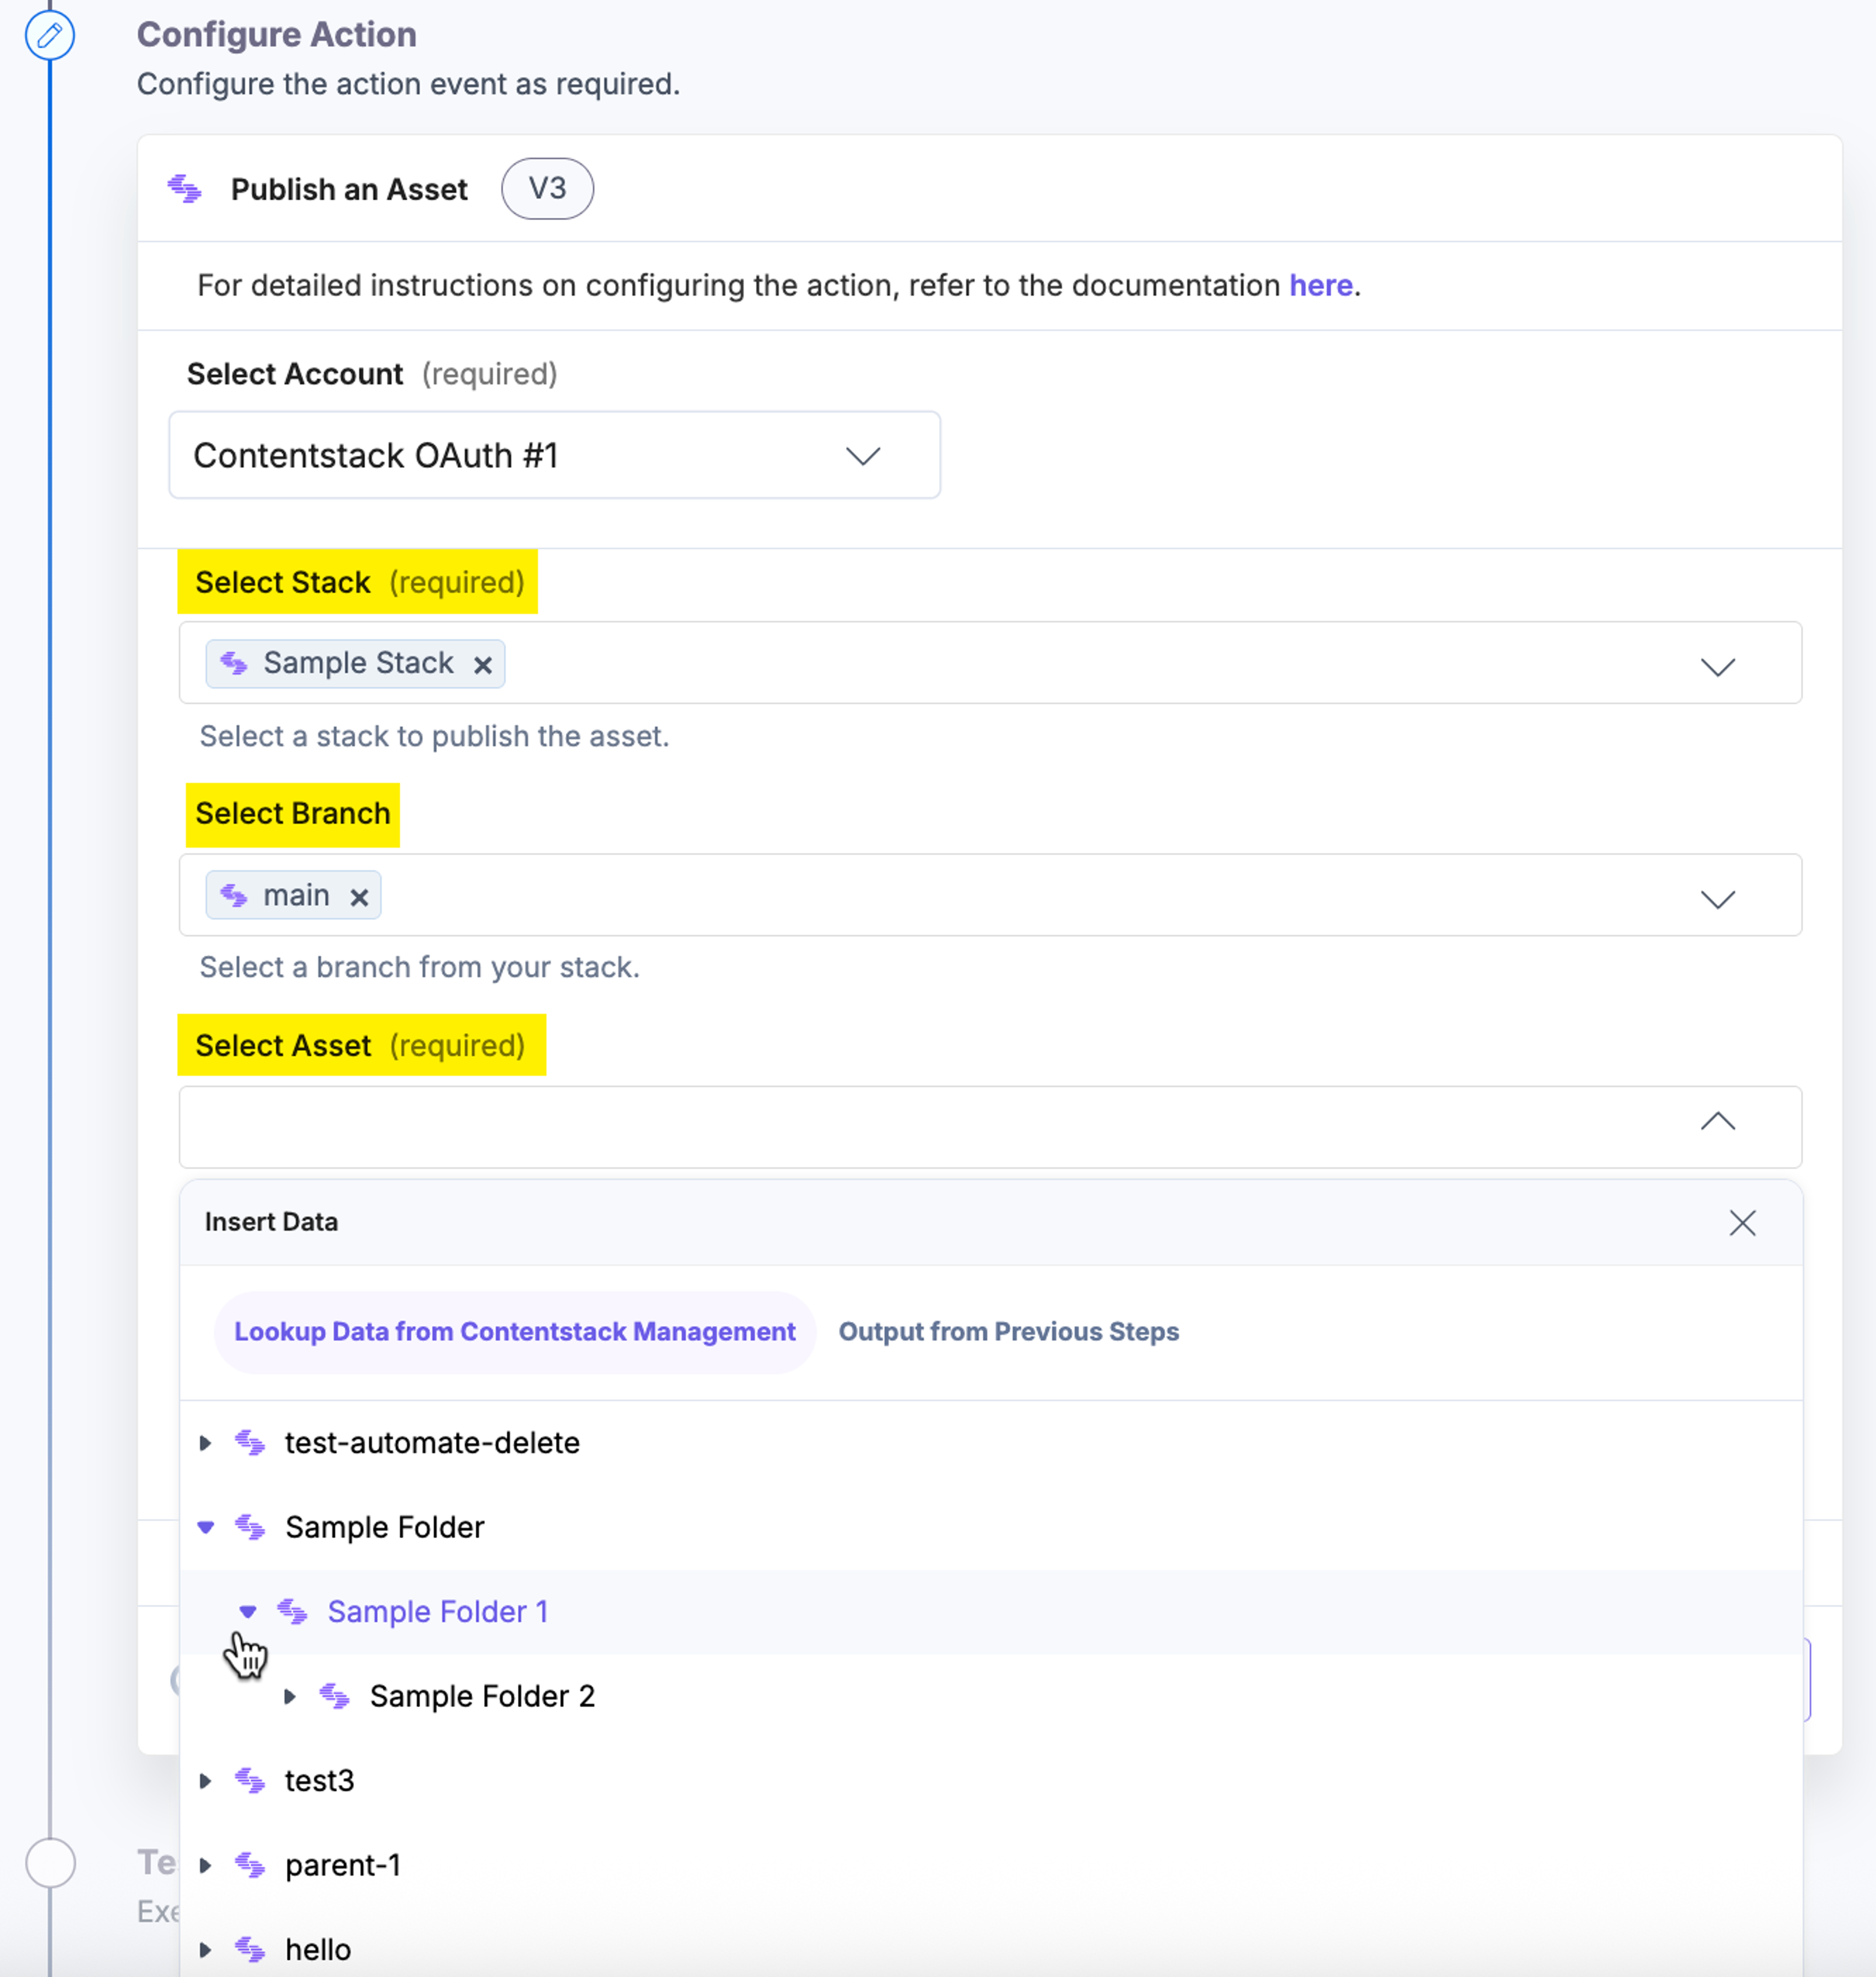Expand the Sample Folder 2 arrow
The image size is (1876, 1977).
(290, 1696)
